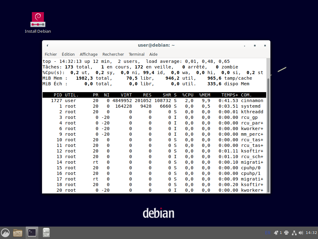318x239 pixels.
Task: Click the volume speaker icon
Action: [300, 233]
